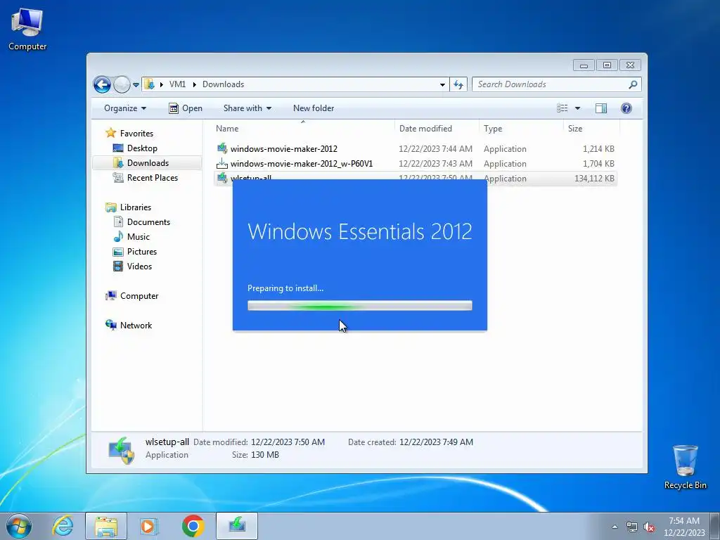Viewport: 720px width, 540px height.
Task: Open the Pictures library
Action: [142, 251]
